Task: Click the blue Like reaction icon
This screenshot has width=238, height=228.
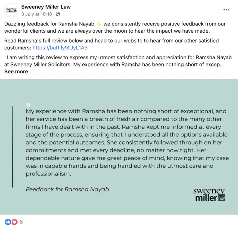Action: coord(8,222)
